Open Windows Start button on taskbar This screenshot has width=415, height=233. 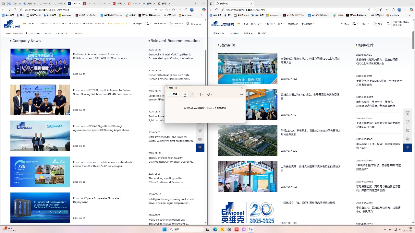[165, 229]
